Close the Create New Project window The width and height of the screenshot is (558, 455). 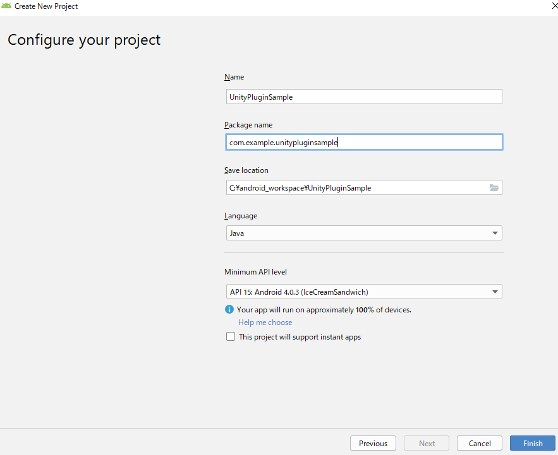(x=546, y=6)
